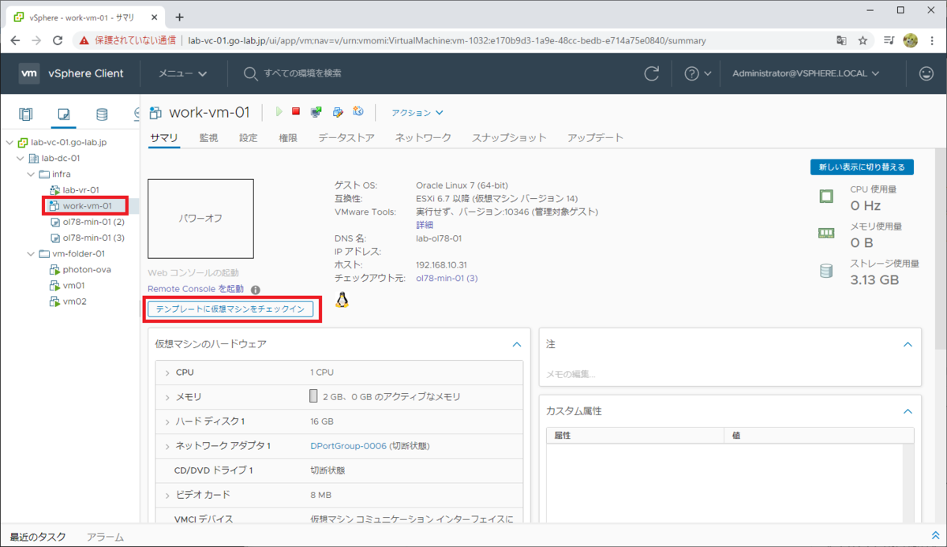Refresh vSphere Client with circular arrow icon
The height and width of the screenshot is (547, 947).
(x=652, y=73)
